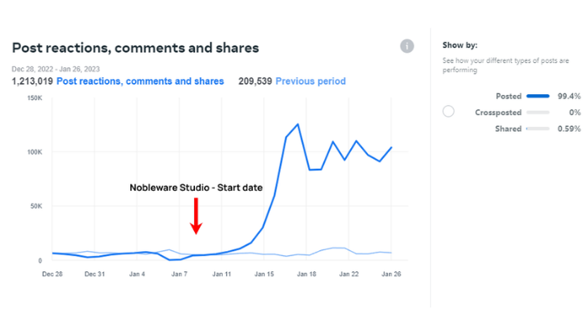Viewport: 588px width, 336px height.
Task: Click the red arrow marking the start date
Action: 196,216
